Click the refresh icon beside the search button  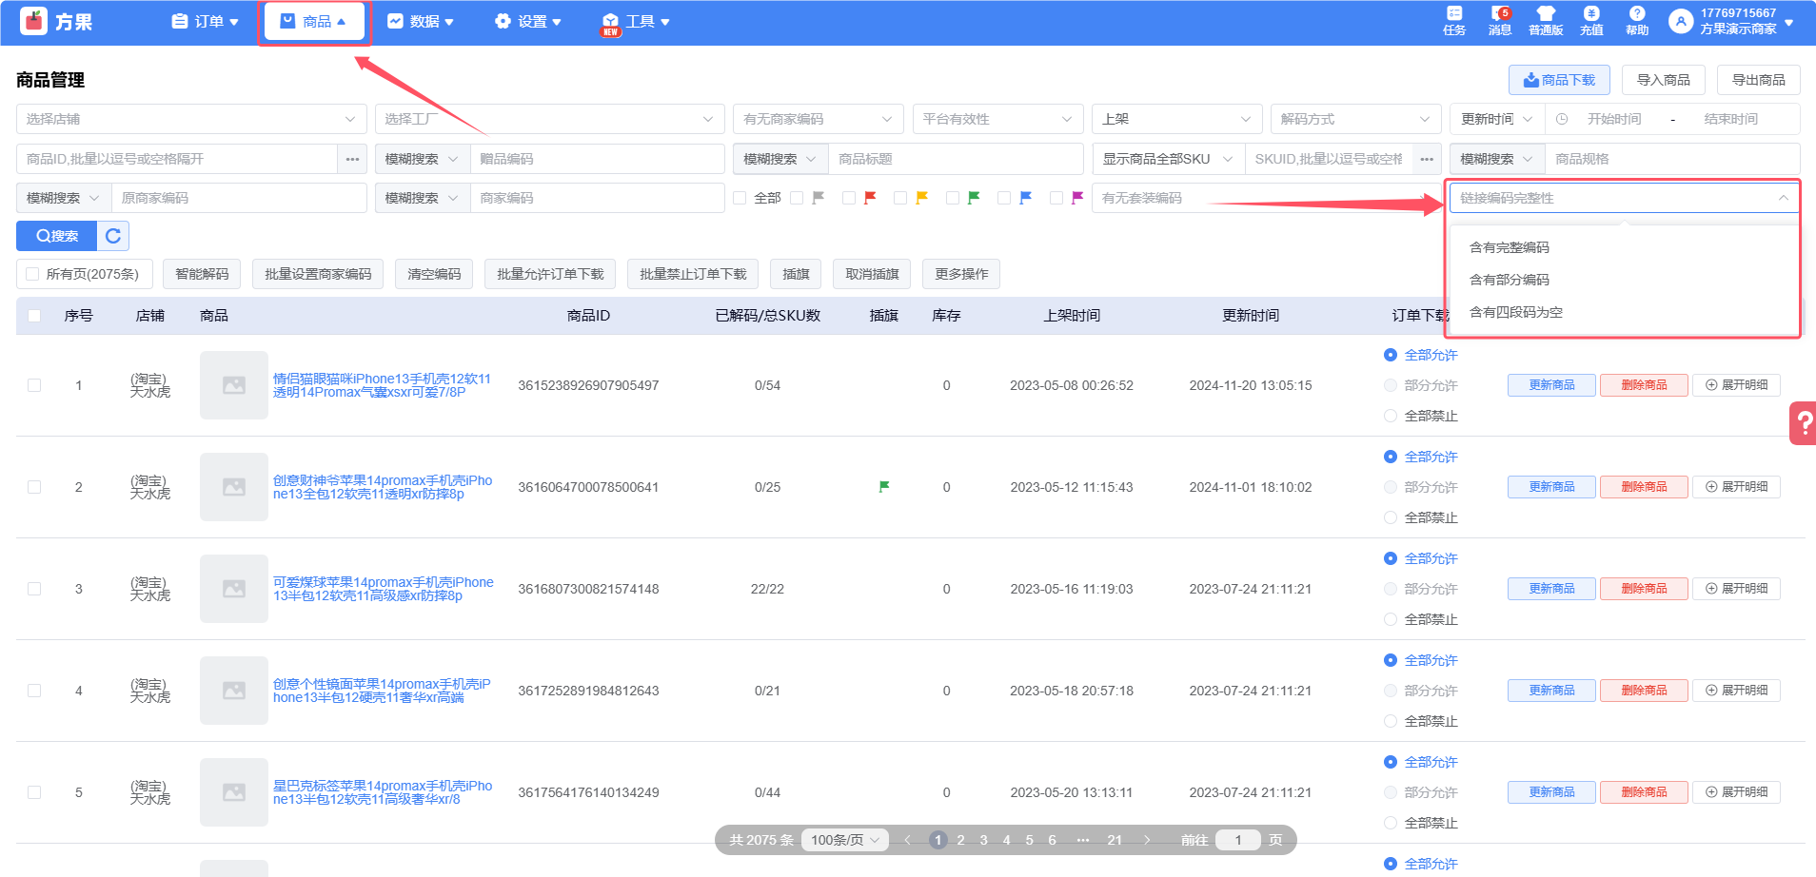coord(113,236)
